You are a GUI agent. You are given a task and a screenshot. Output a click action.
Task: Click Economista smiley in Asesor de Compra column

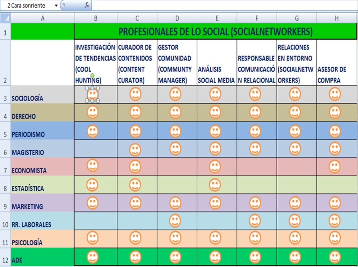[x=335, y=167]
